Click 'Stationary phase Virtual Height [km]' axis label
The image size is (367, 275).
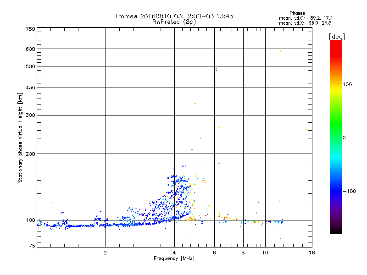pos(20,137)
